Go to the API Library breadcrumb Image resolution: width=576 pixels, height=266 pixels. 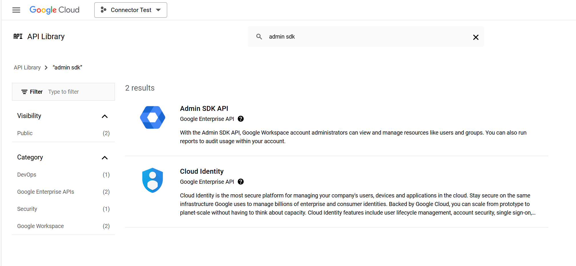click(27, 67)
